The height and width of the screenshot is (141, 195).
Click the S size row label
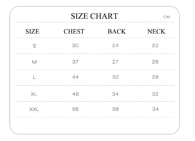(x=34, y=46)
